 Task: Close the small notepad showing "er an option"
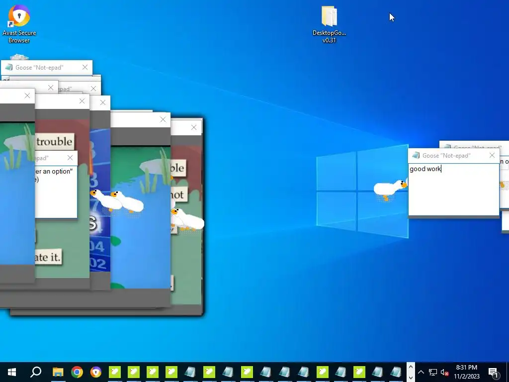[70, 158]
